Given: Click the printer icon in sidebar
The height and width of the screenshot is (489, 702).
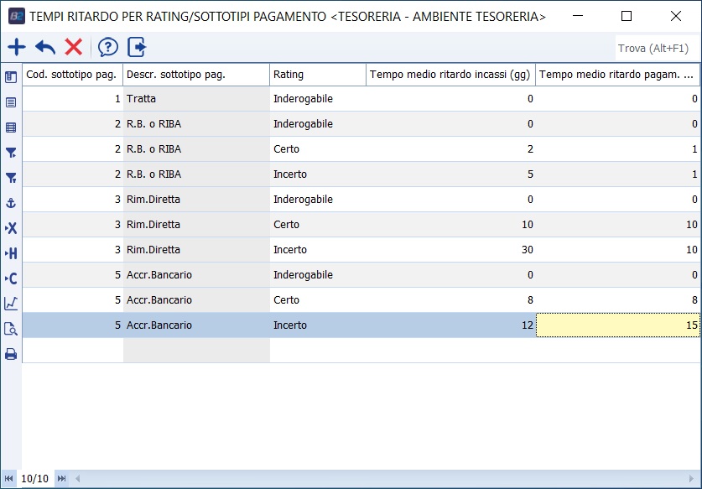Looking at the screenshot, I should coord(11,354).
